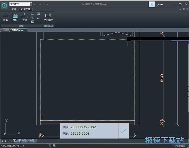
Task: Open the 图纸比较 drawing compare tool
Action: tap(48, 17)
